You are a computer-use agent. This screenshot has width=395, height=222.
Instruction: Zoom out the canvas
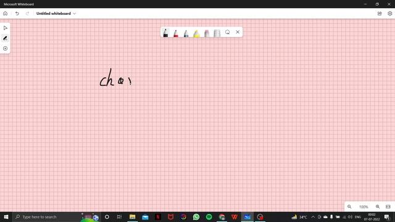click(349, 207)
